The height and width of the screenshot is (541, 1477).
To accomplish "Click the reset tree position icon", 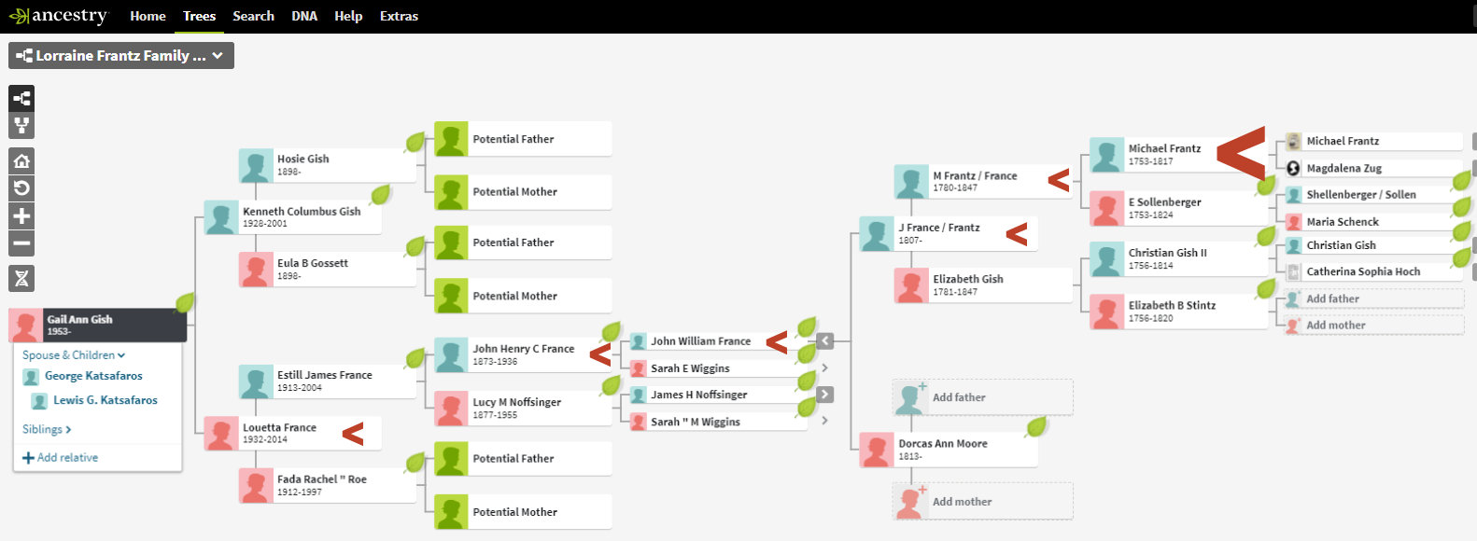I will pyautogui.click(x=21, y=188).
